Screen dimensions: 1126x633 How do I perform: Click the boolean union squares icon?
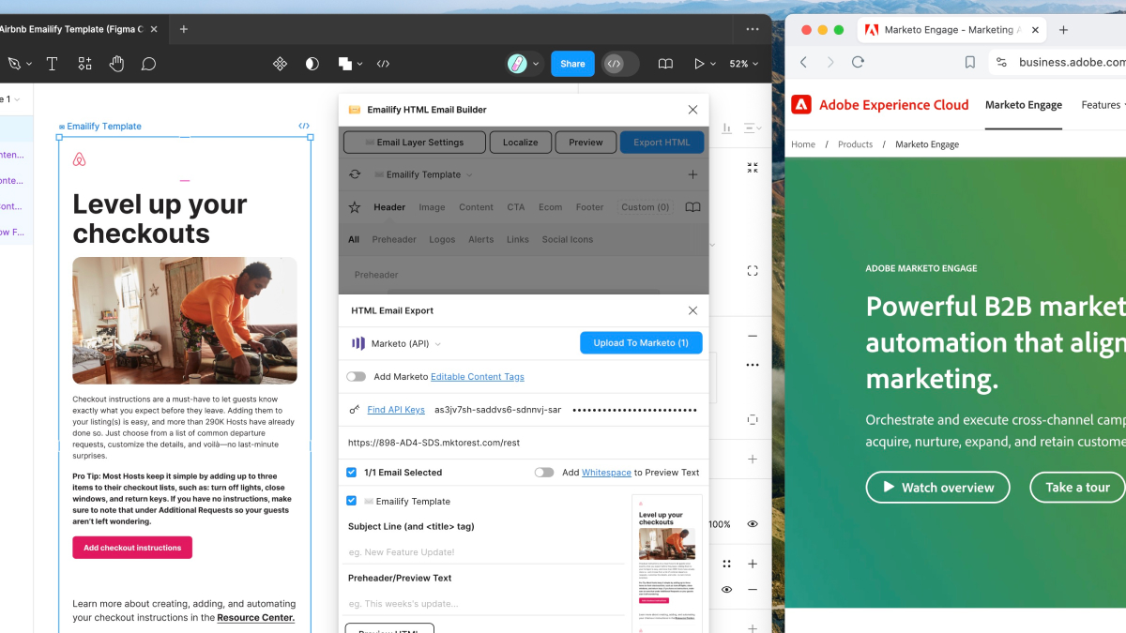click(344, 64)
